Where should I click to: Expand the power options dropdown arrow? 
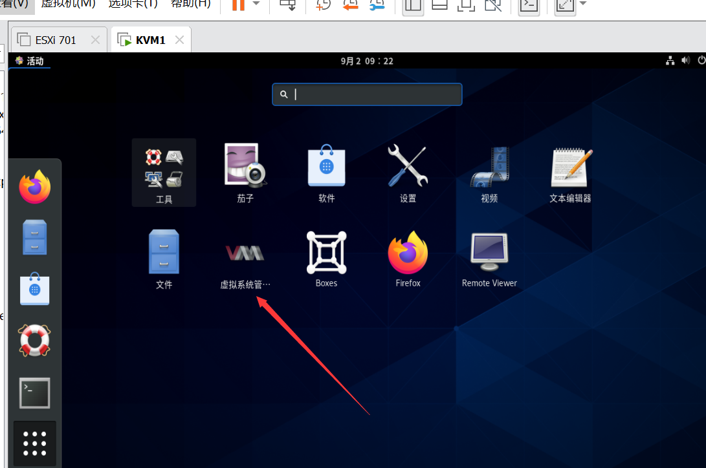pyautogui.click(x=256, y=4)
